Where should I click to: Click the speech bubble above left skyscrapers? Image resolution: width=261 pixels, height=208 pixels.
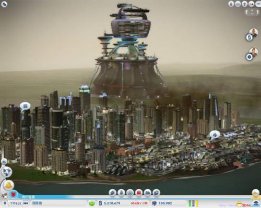tap(25, 106)
